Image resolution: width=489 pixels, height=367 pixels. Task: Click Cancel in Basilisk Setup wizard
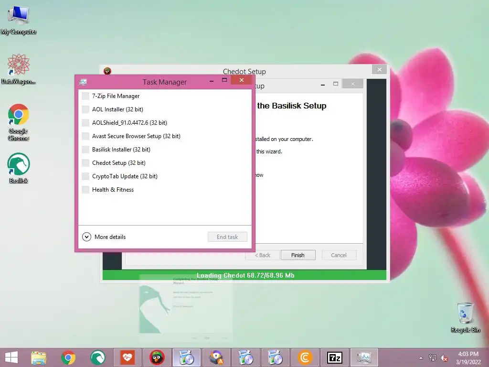[339, 255]
